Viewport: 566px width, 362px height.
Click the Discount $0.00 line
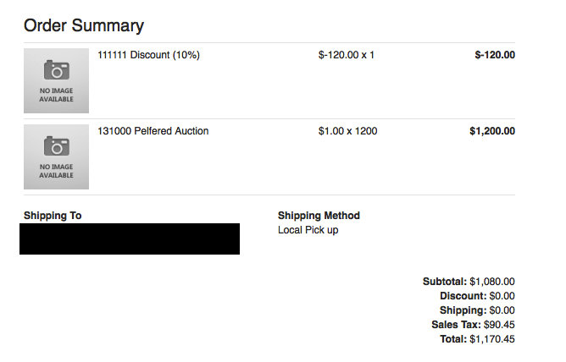pos(477,296)
